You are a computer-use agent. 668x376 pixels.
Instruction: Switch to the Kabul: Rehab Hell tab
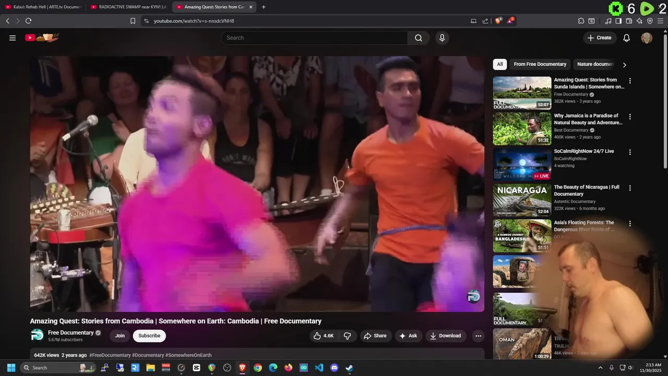(43, 7)
